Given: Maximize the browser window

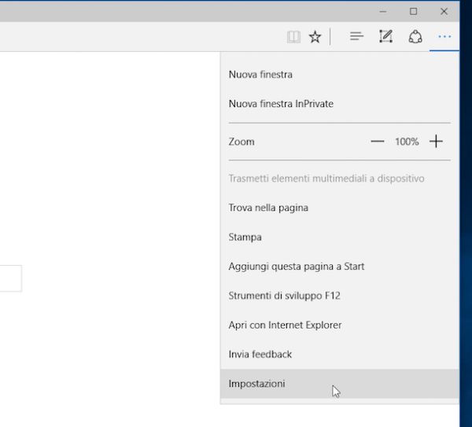Looking at the screenshot, I should (413, 11).
